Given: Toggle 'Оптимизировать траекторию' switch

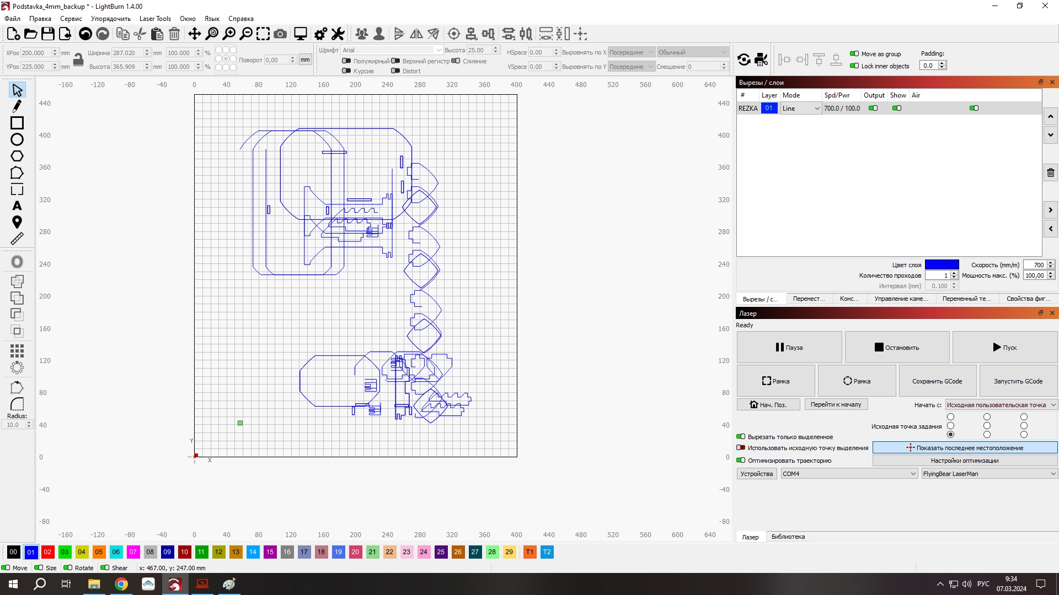Looking at the screenshot, I should coord(741,461).
